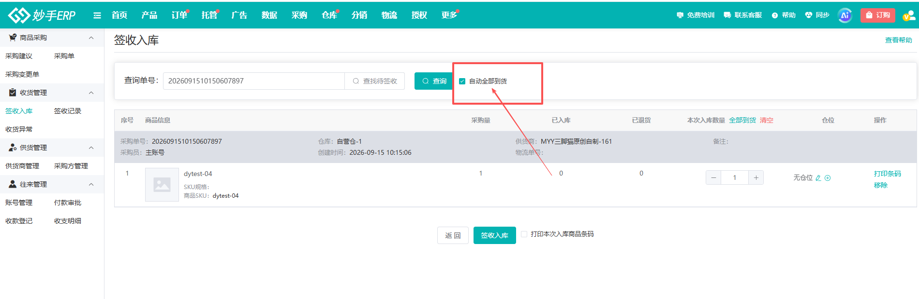
Task: Toggle the hamburger menu icon
Action: click(x=97, y=15)
